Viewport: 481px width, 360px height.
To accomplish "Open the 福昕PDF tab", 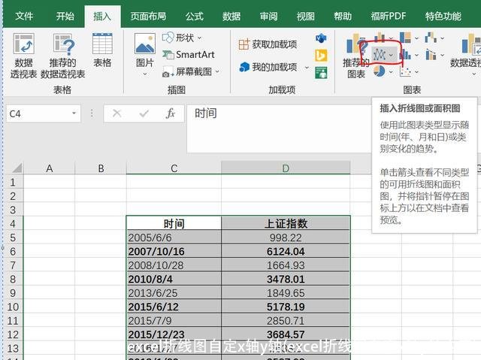I will coord(389,16).
